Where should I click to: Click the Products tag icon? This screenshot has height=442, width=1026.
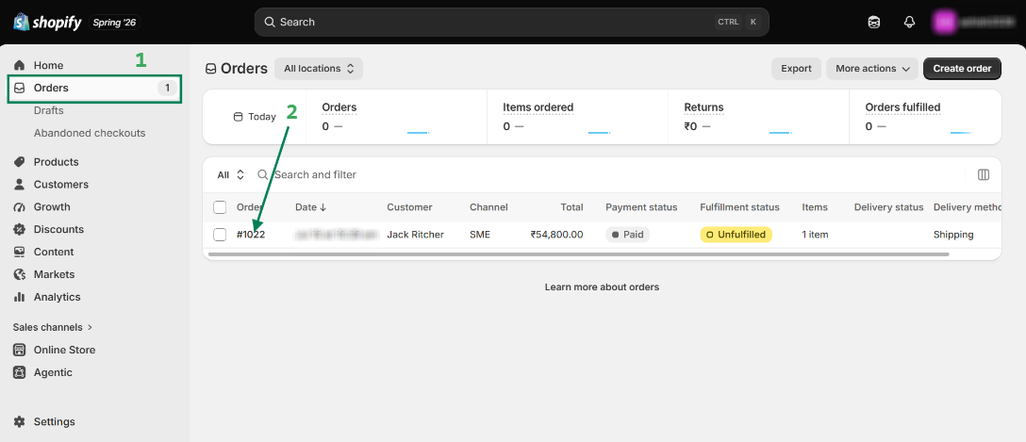tap(20, 162)
